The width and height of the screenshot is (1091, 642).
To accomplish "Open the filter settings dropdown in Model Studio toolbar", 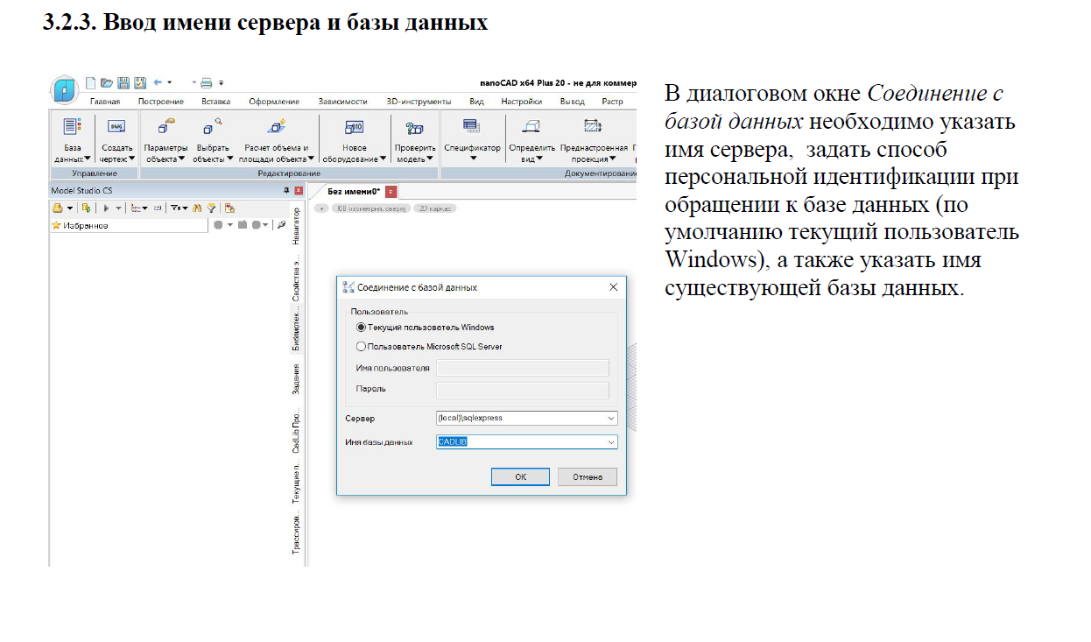I will [185, 208].
